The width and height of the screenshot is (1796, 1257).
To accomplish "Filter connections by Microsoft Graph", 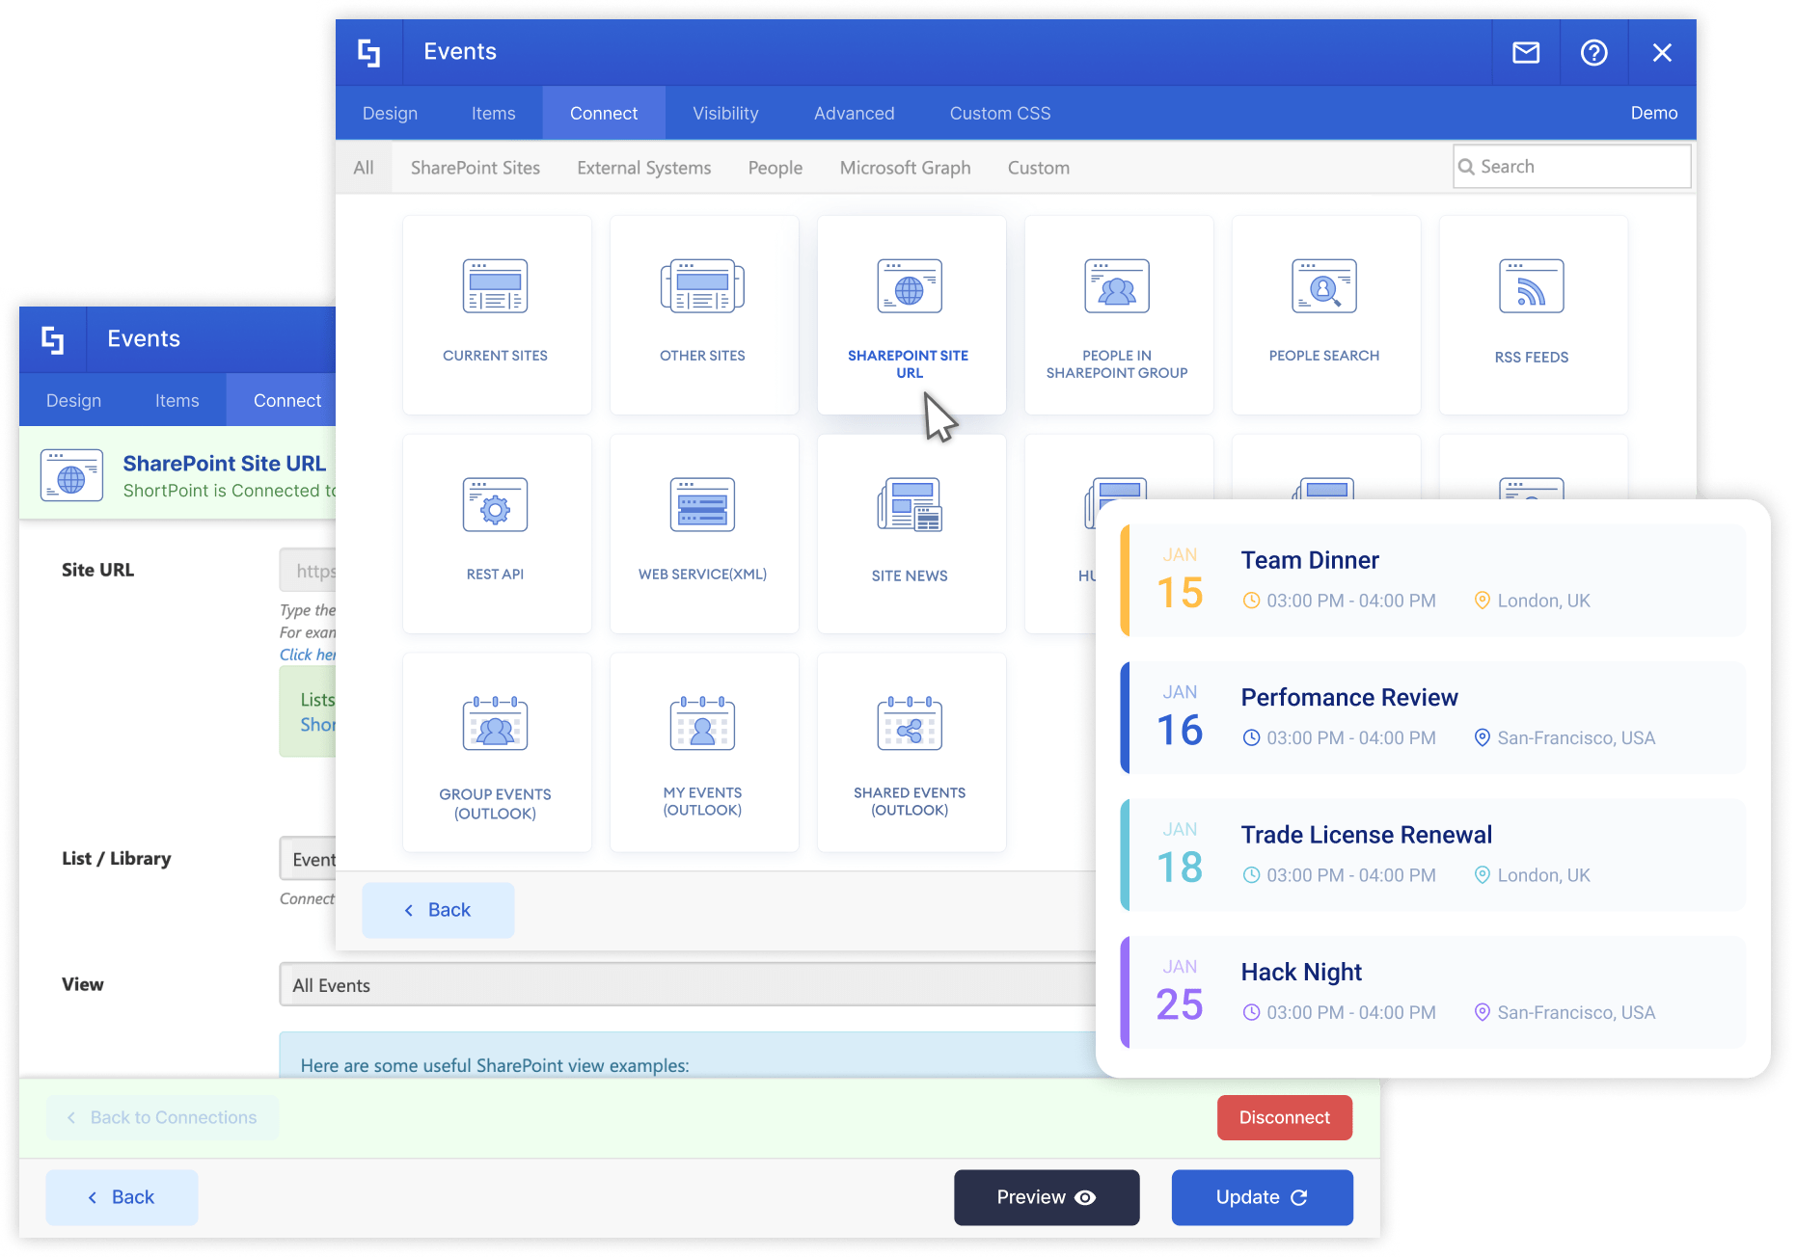I will pyautogui.click(x=905, y=168).
